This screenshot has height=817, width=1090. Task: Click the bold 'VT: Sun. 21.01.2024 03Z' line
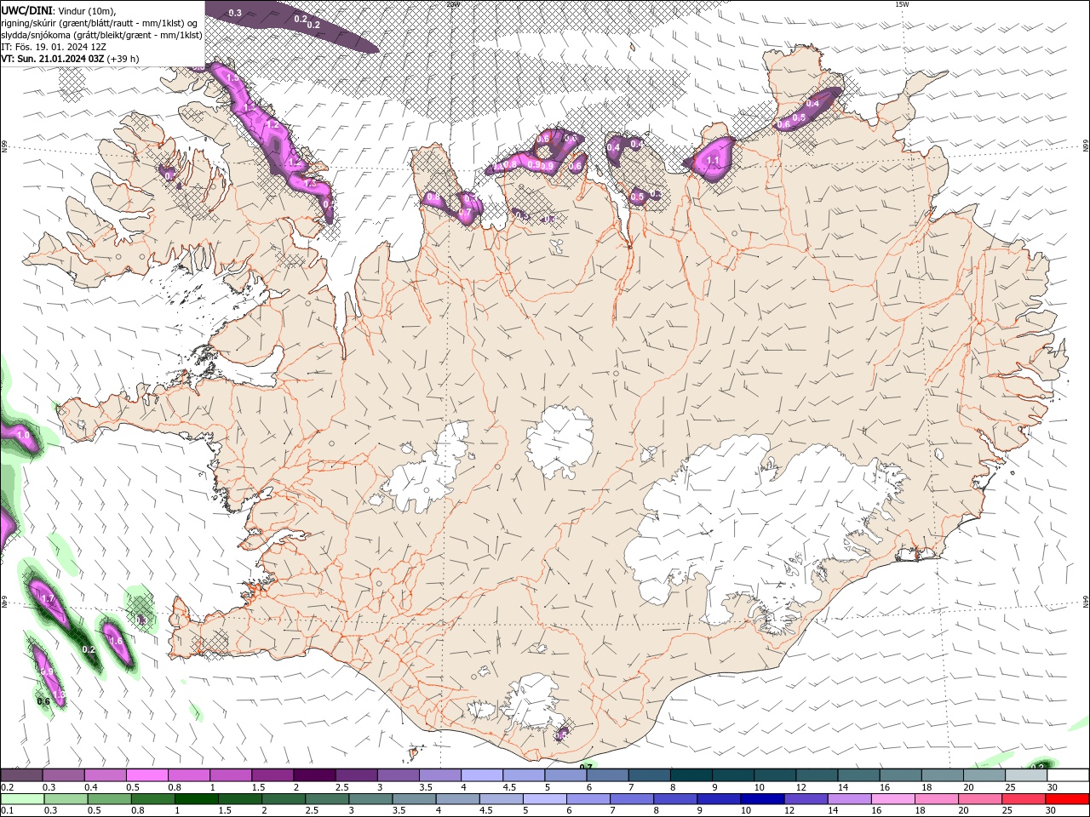pyautogui.click(x=52, y=59)
